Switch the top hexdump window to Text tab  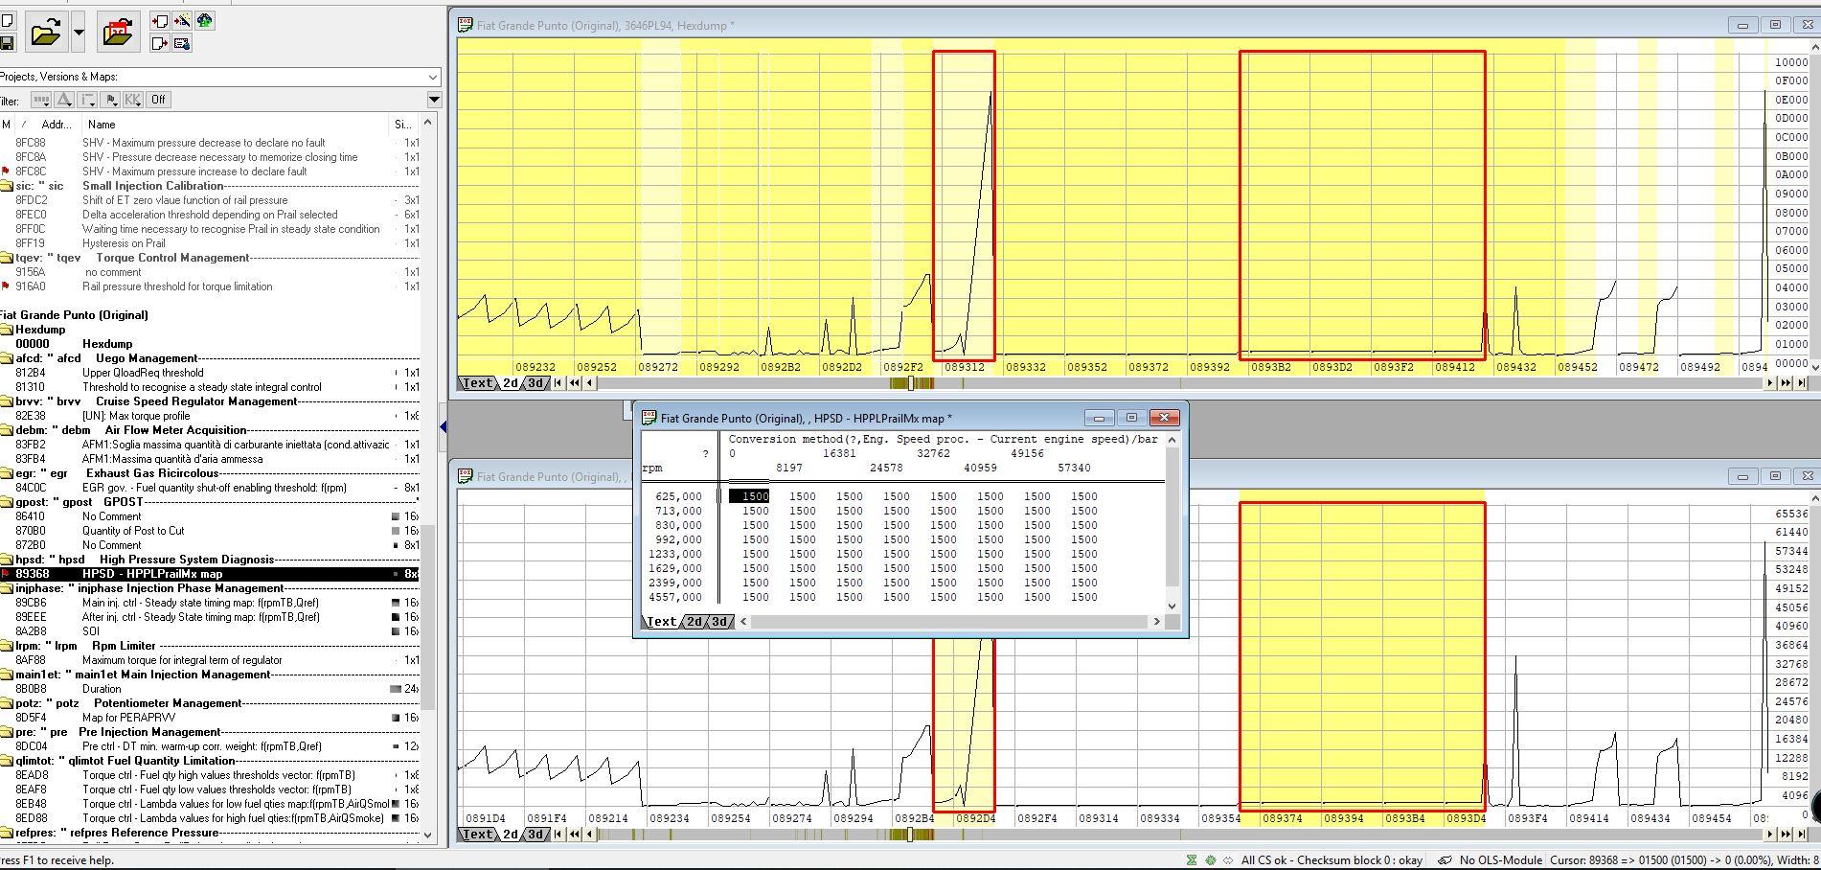pos(476,383)
